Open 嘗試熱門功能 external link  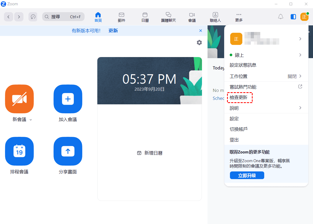(x=266, y=87)
